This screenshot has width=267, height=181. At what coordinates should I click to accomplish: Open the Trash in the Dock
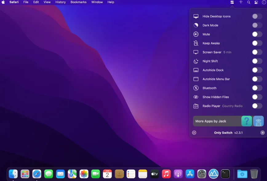tap(254, 174)
